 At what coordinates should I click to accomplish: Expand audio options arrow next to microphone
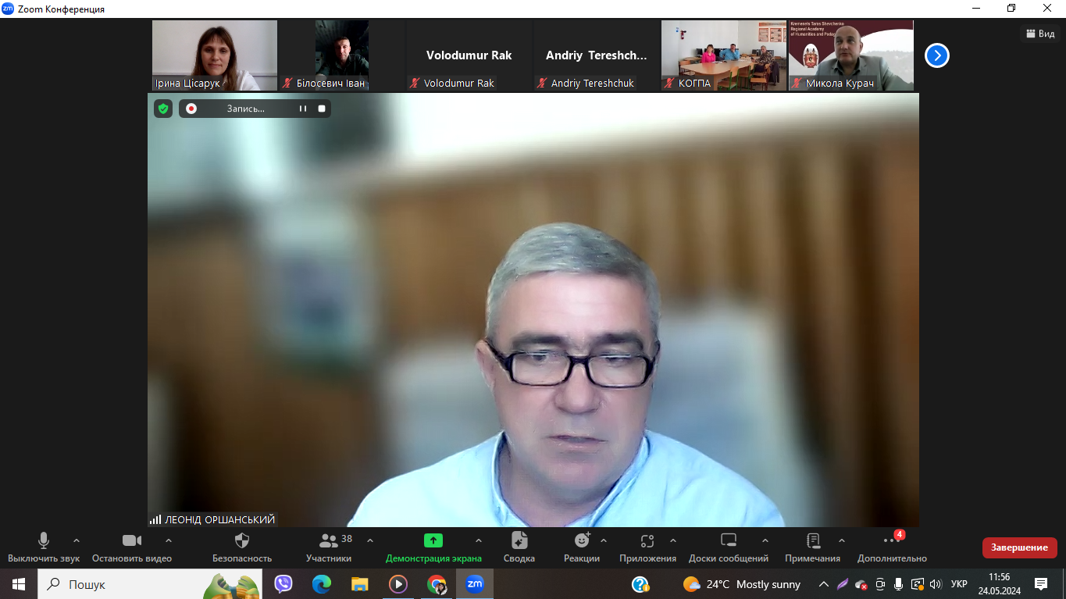pyautogui.click(x=77, y=540)
